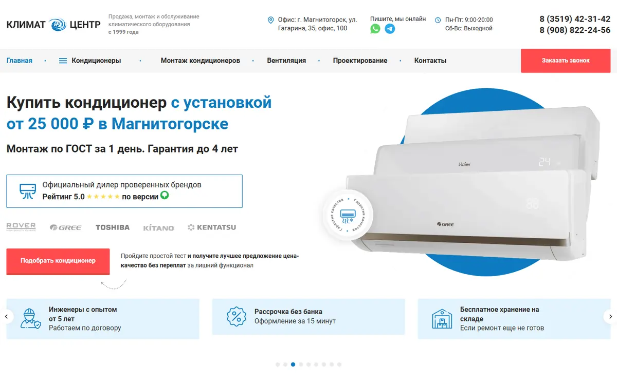Select the active third pagination dot

293,364
